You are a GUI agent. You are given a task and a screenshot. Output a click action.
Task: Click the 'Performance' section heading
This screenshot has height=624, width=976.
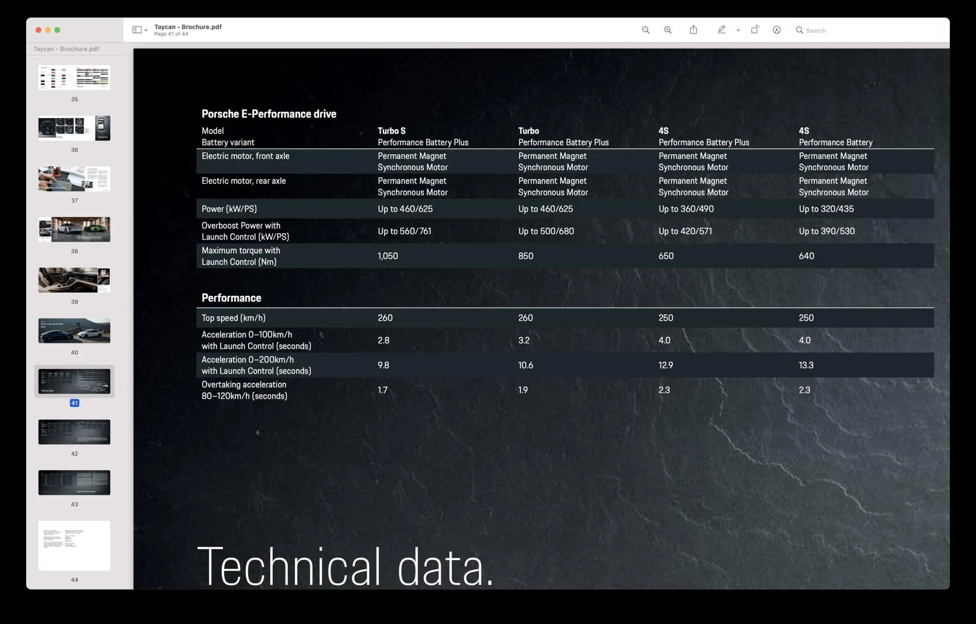click(x=231, y=298)
